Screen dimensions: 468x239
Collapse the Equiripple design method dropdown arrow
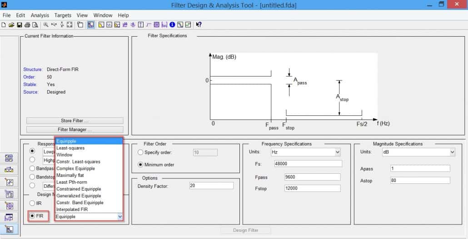point(120,217)
